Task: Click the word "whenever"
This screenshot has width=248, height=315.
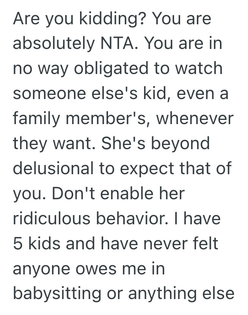Action: tap(196, 118)
